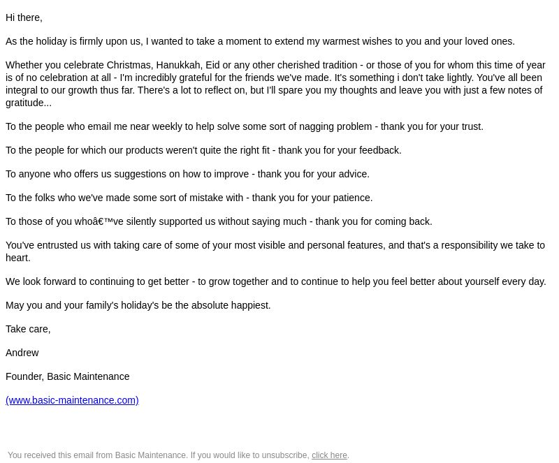Click the line thanking for coming back

click(x=219, y=221)
